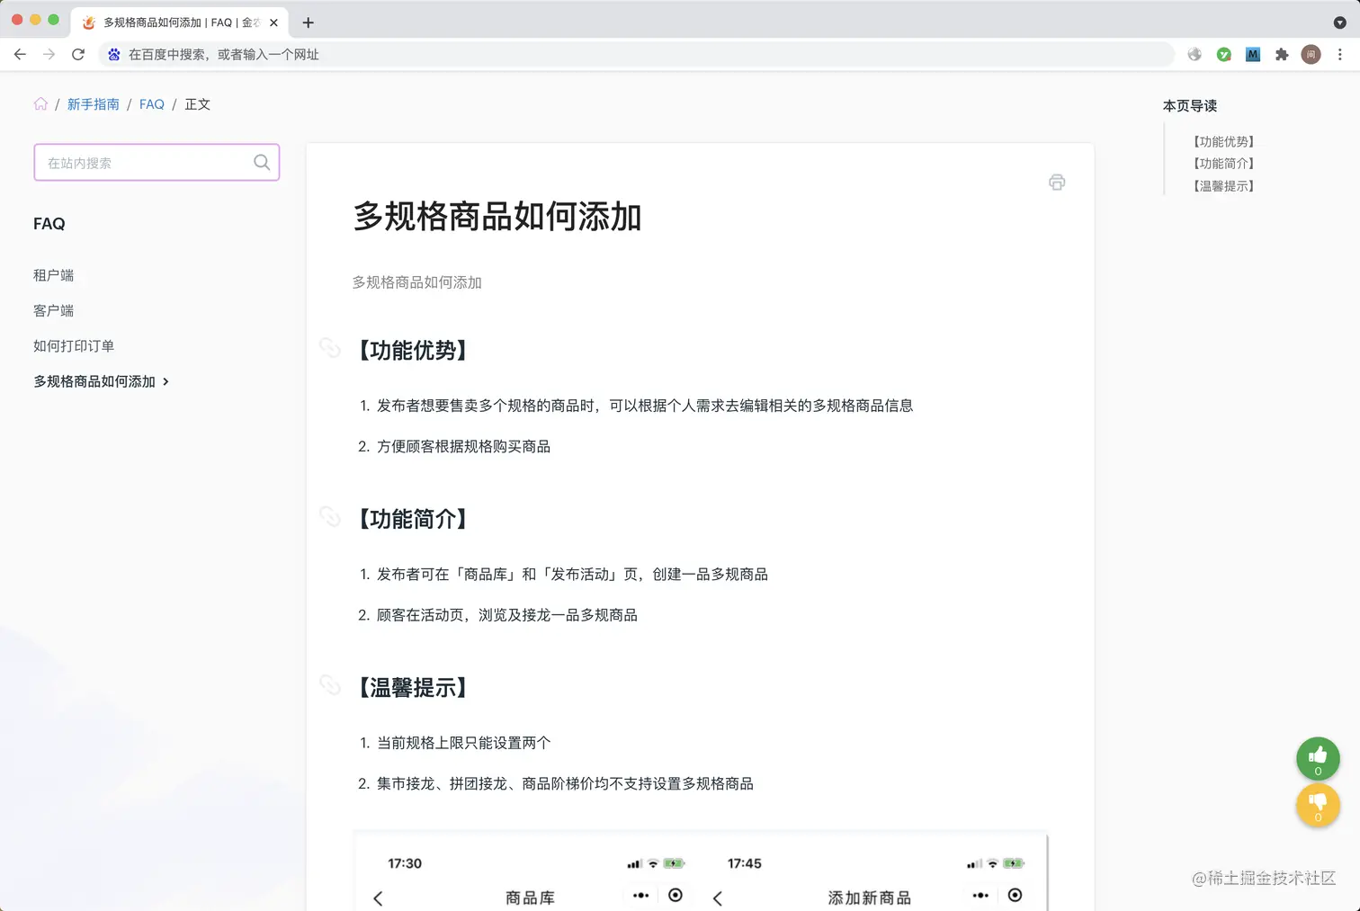Screen dimensions: 1360x911
Task: Jump to 【温馨提示】 in 本页导读
Action: coord(1223,186)
